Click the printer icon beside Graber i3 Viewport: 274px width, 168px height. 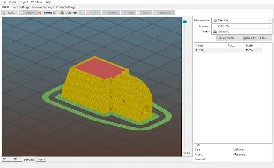coord(215,32)
